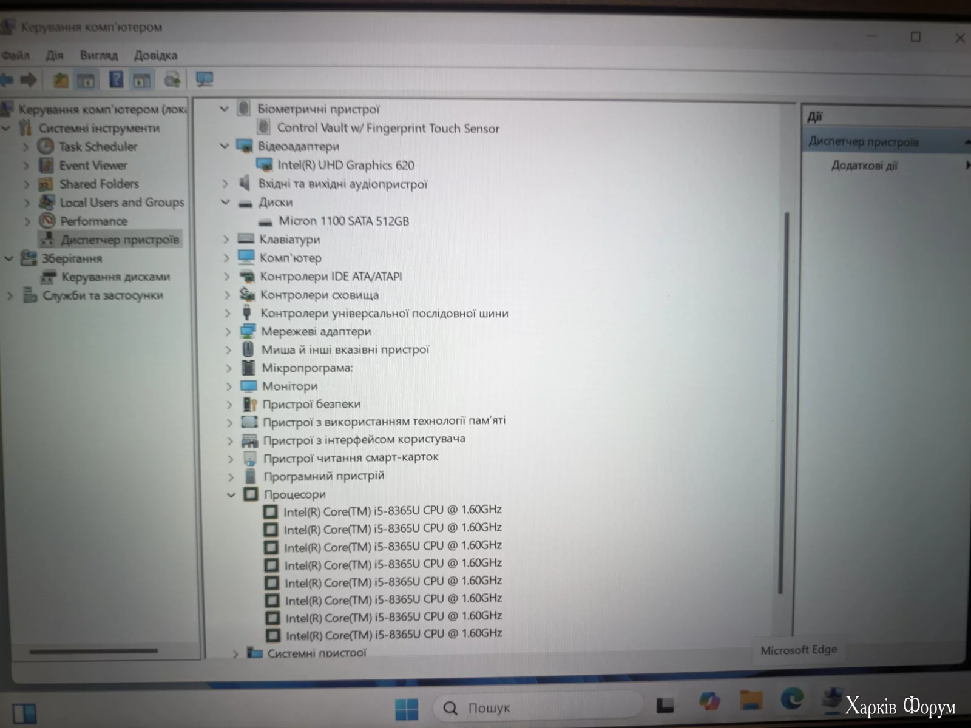
Task: Select the Event Viewer icon
Action: point(46,165)
